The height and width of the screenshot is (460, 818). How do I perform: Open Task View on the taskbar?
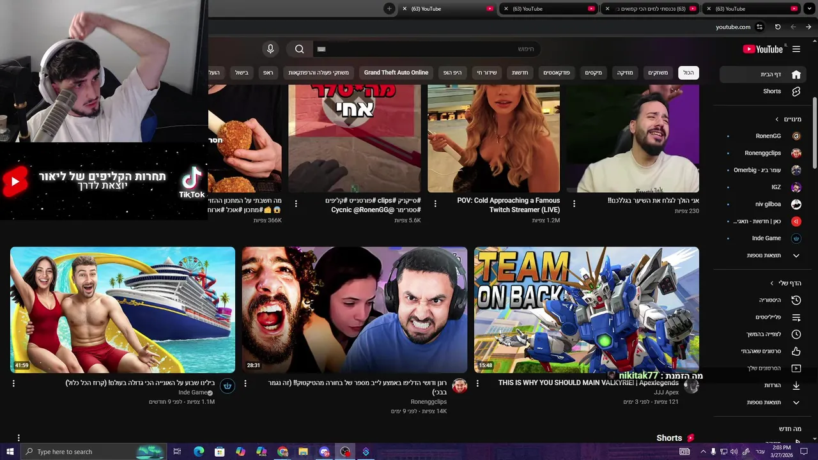[x=177, y=452]
